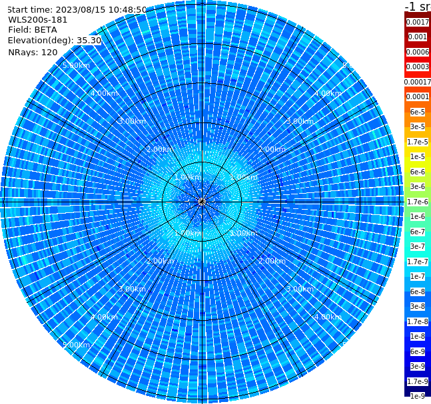Select the 1.00km label in the lower-left quadrant

click(188, 233)
